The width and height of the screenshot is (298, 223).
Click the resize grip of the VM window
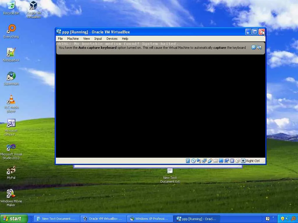(263, 161)
